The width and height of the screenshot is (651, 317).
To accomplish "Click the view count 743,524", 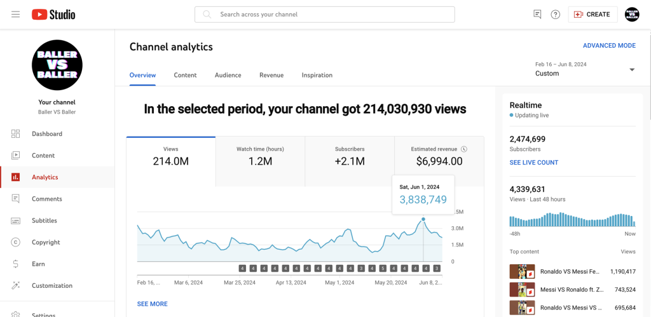I will [x=626, y=290].
